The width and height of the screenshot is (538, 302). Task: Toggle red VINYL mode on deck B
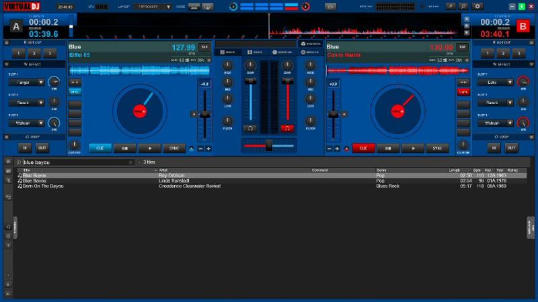coord(463,92)
